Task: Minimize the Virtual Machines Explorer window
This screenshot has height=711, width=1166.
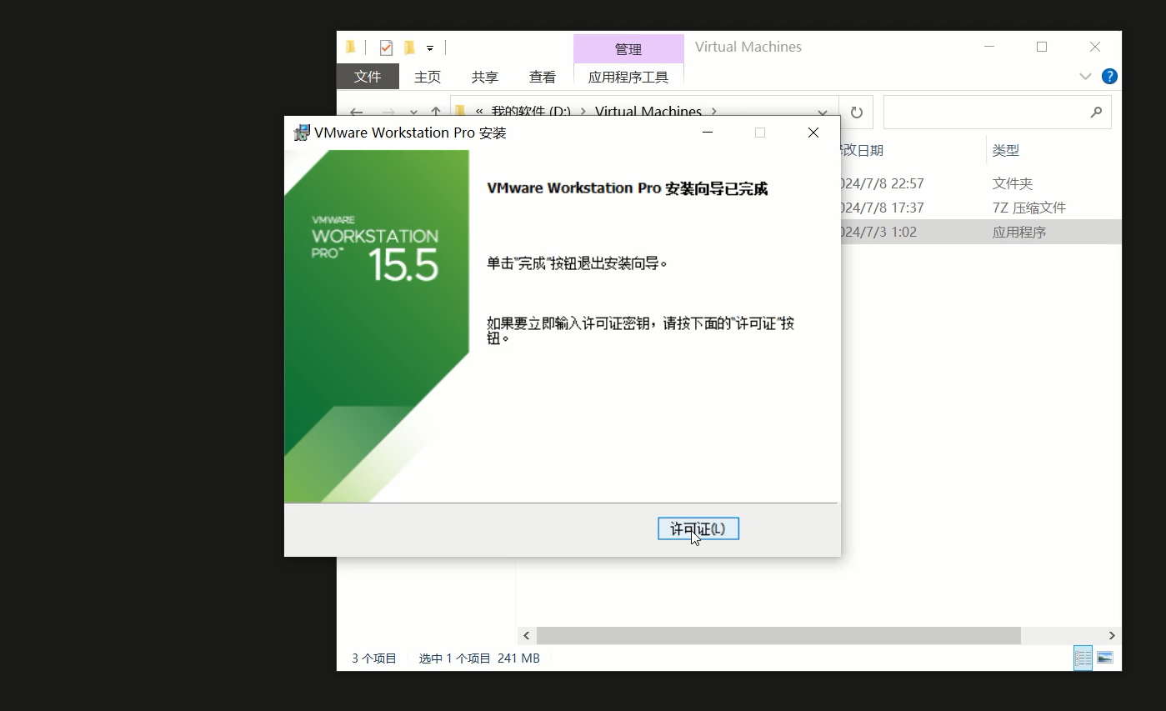Action: click(989, 48)
